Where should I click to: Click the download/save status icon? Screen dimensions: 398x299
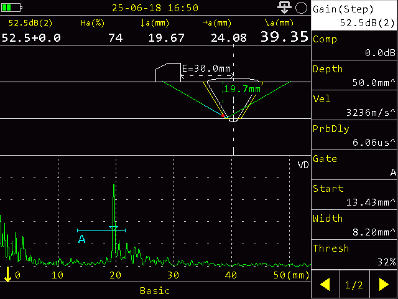(x=284, y=7)
